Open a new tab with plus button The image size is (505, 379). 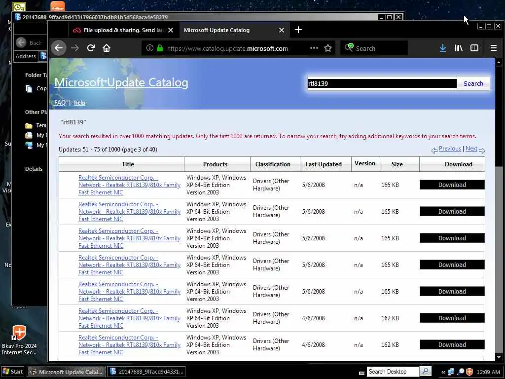(298, 30)
